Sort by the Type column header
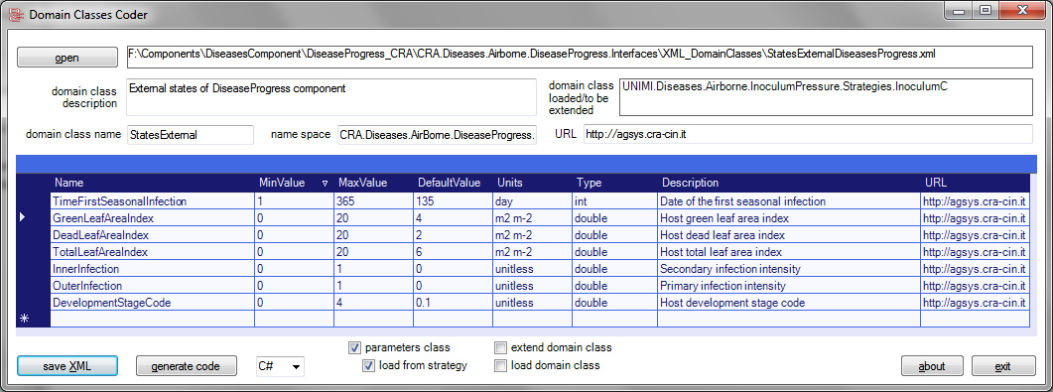Viewport: 1053px width, 392px height. pyautogui.click(x=613, y=183)
